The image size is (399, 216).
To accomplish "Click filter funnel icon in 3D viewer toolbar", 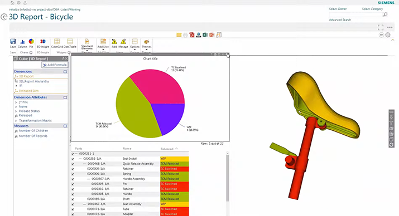I will [x=391, y=123].
